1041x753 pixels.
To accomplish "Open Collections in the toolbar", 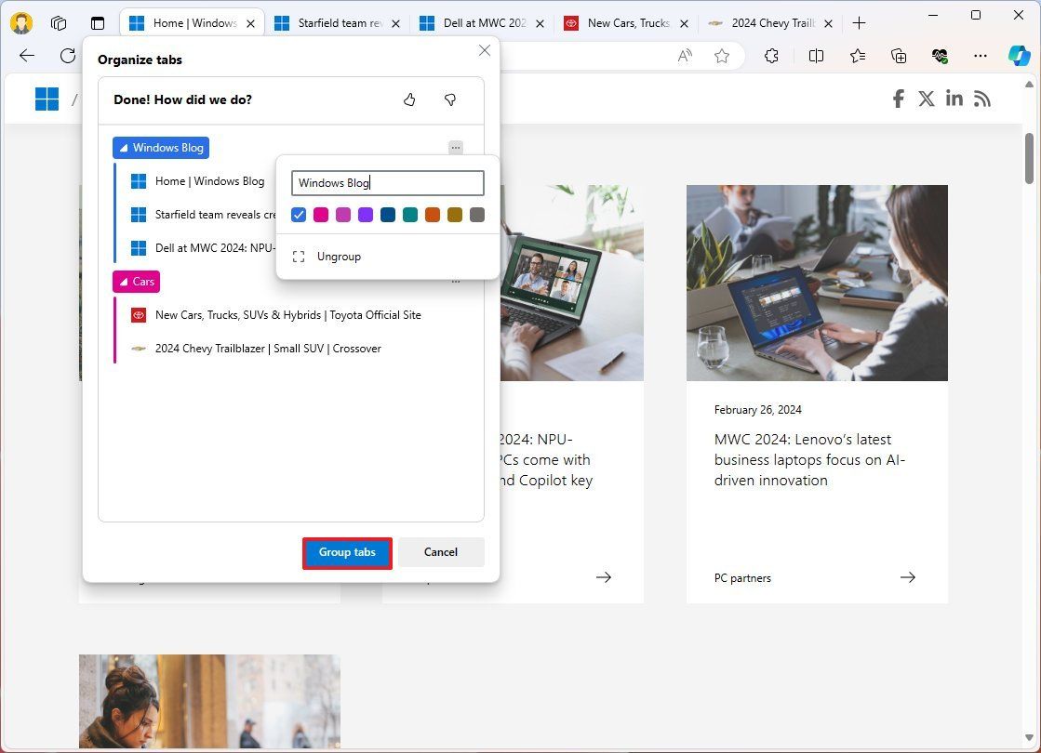I will pos(899,56).
